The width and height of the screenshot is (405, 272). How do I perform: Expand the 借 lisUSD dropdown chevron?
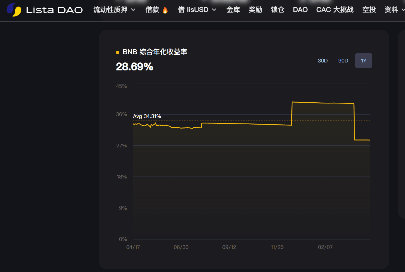(x=214, y=10)
